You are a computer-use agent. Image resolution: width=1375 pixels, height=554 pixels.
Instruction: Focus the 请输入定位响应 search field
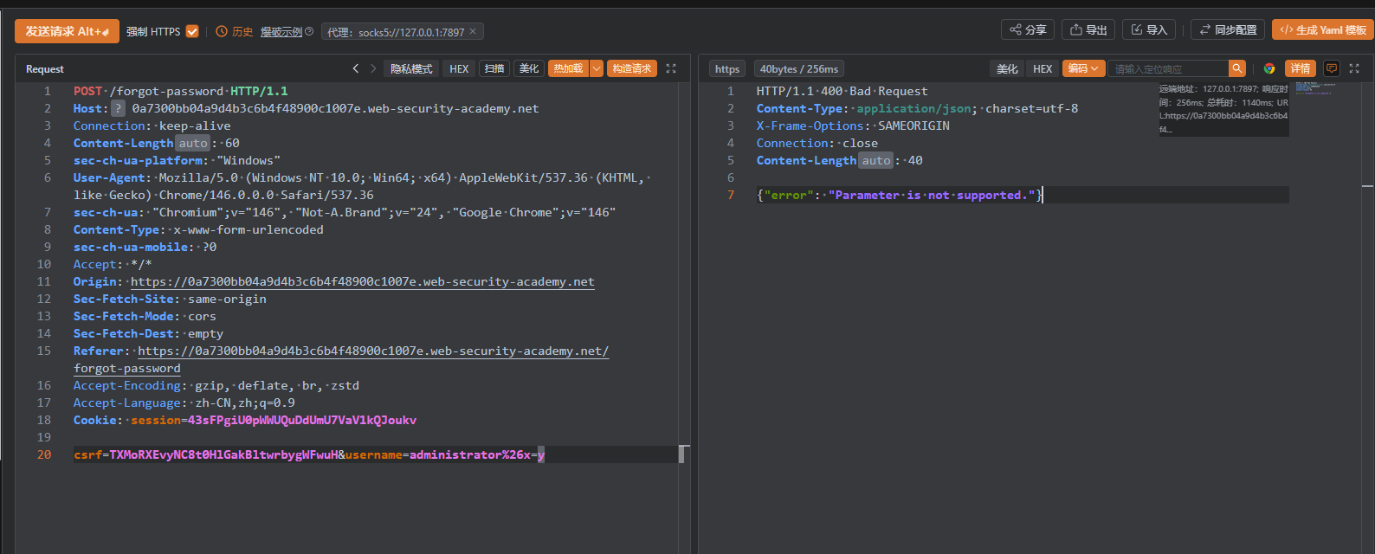[x=1168, y=68]
